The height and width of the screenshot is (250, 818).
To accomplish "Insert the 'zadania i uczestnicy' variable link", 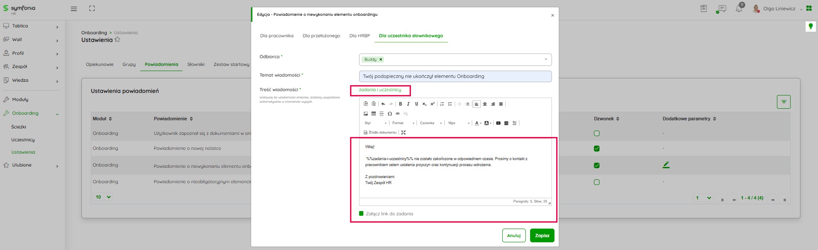I will coord(380,90).
